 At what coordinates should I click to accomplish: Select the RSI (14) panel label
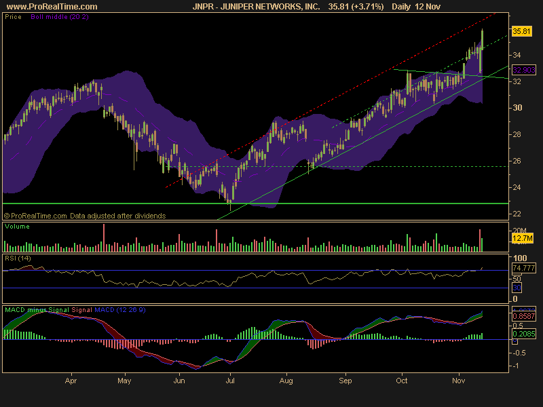(18, 258)
